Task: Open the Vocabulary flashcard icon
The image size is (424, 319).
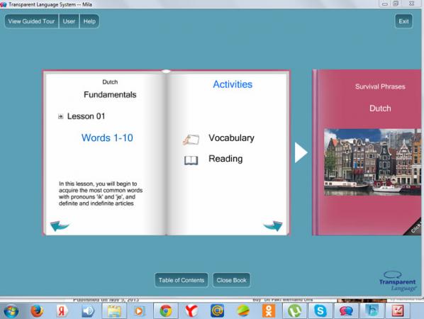Action: [191, 140]
